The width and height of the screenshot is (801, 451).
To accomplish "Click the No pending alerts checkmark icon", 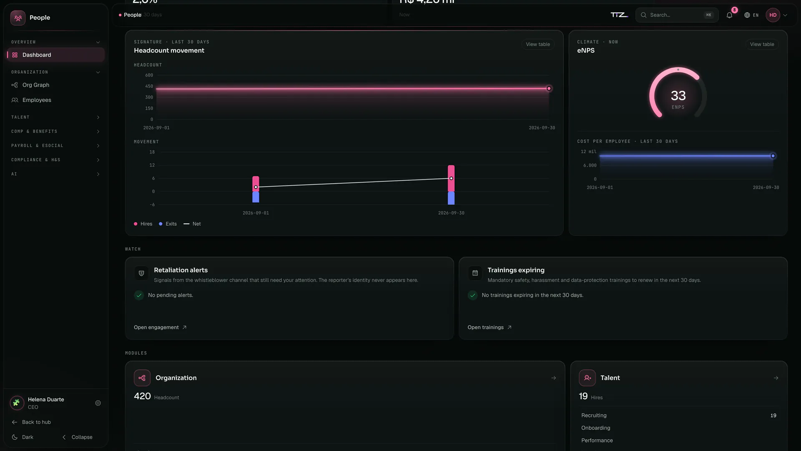I will coord(139,295).
